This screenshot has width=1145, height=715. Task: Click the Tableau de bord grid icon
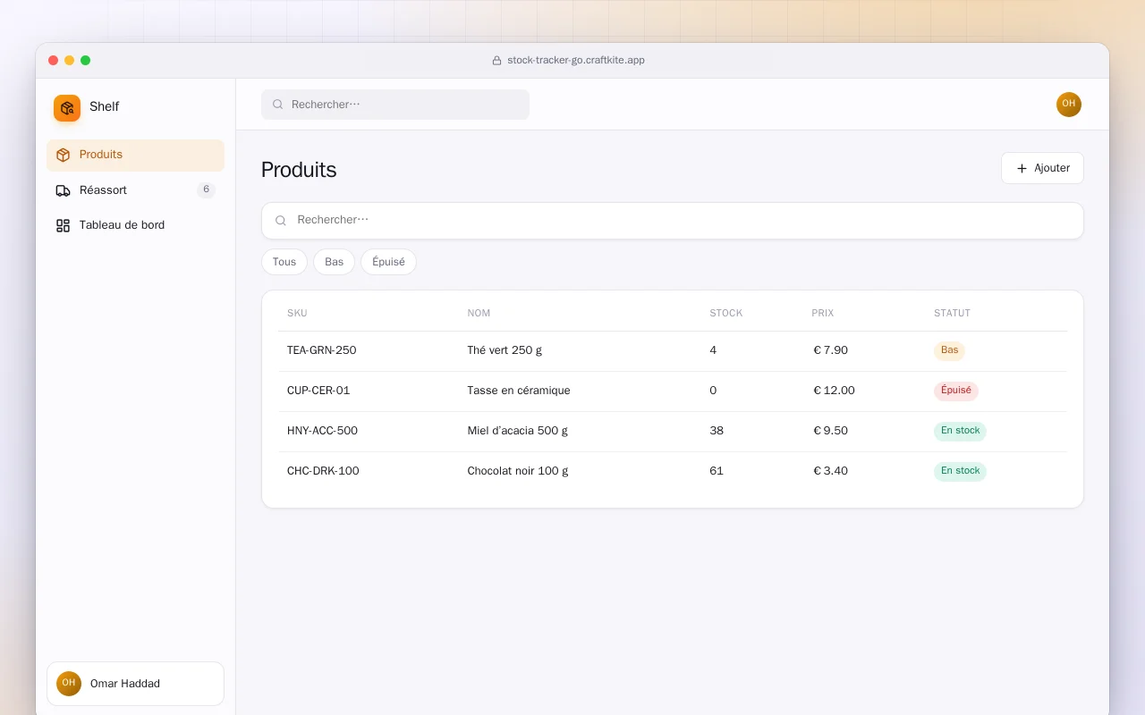pos(63,225)
